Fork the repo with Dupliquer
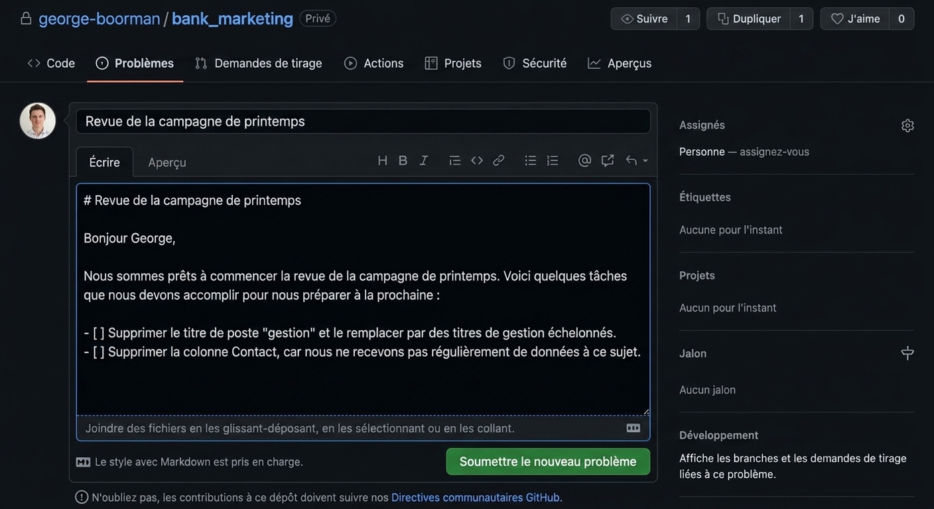The image size is (934, 509). [748, 19]
